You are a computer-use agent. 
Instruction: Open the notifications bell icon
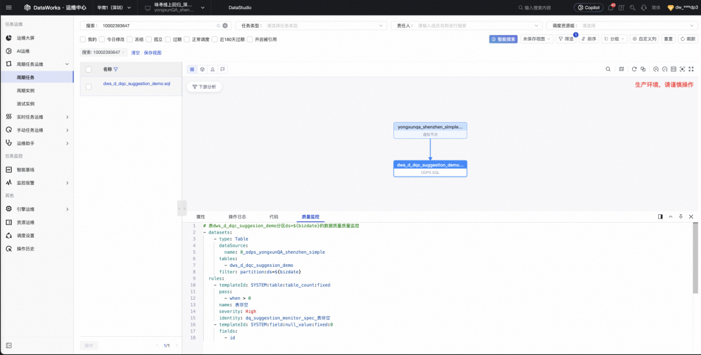[610, 8]
